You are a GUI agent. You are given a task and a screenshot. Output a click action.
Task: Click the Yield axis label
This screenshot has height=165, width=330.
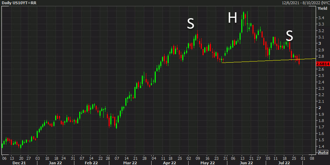[x=322, y=9]
